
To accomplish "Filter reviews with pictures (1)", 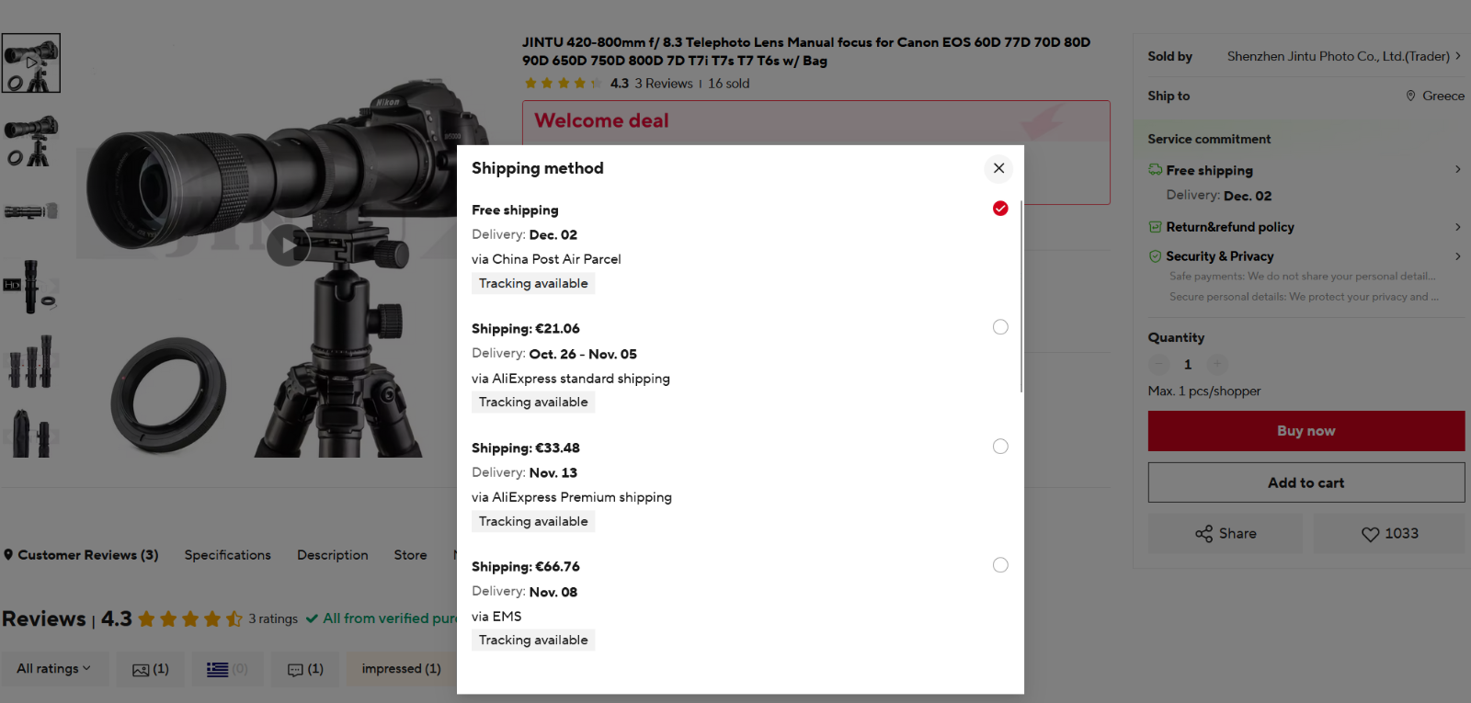I will tap(151, 669).
